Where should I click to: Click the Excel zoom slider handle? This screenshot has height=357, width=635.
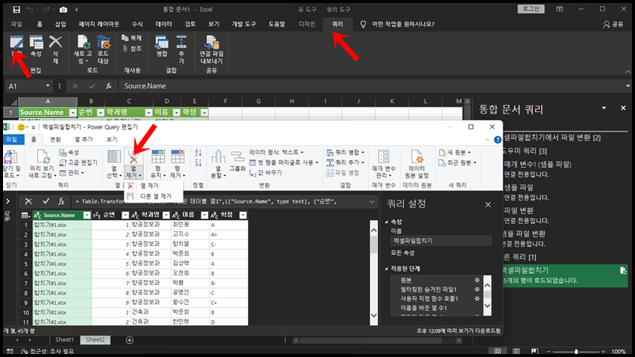pyautogui.click(x=576, y=351)
